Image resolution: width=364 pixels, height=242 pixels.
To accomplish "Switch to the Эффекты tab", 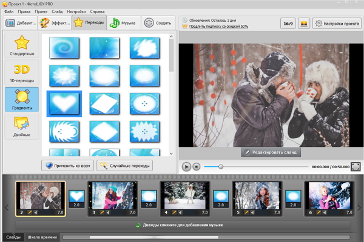I will [x=55, y=23].
